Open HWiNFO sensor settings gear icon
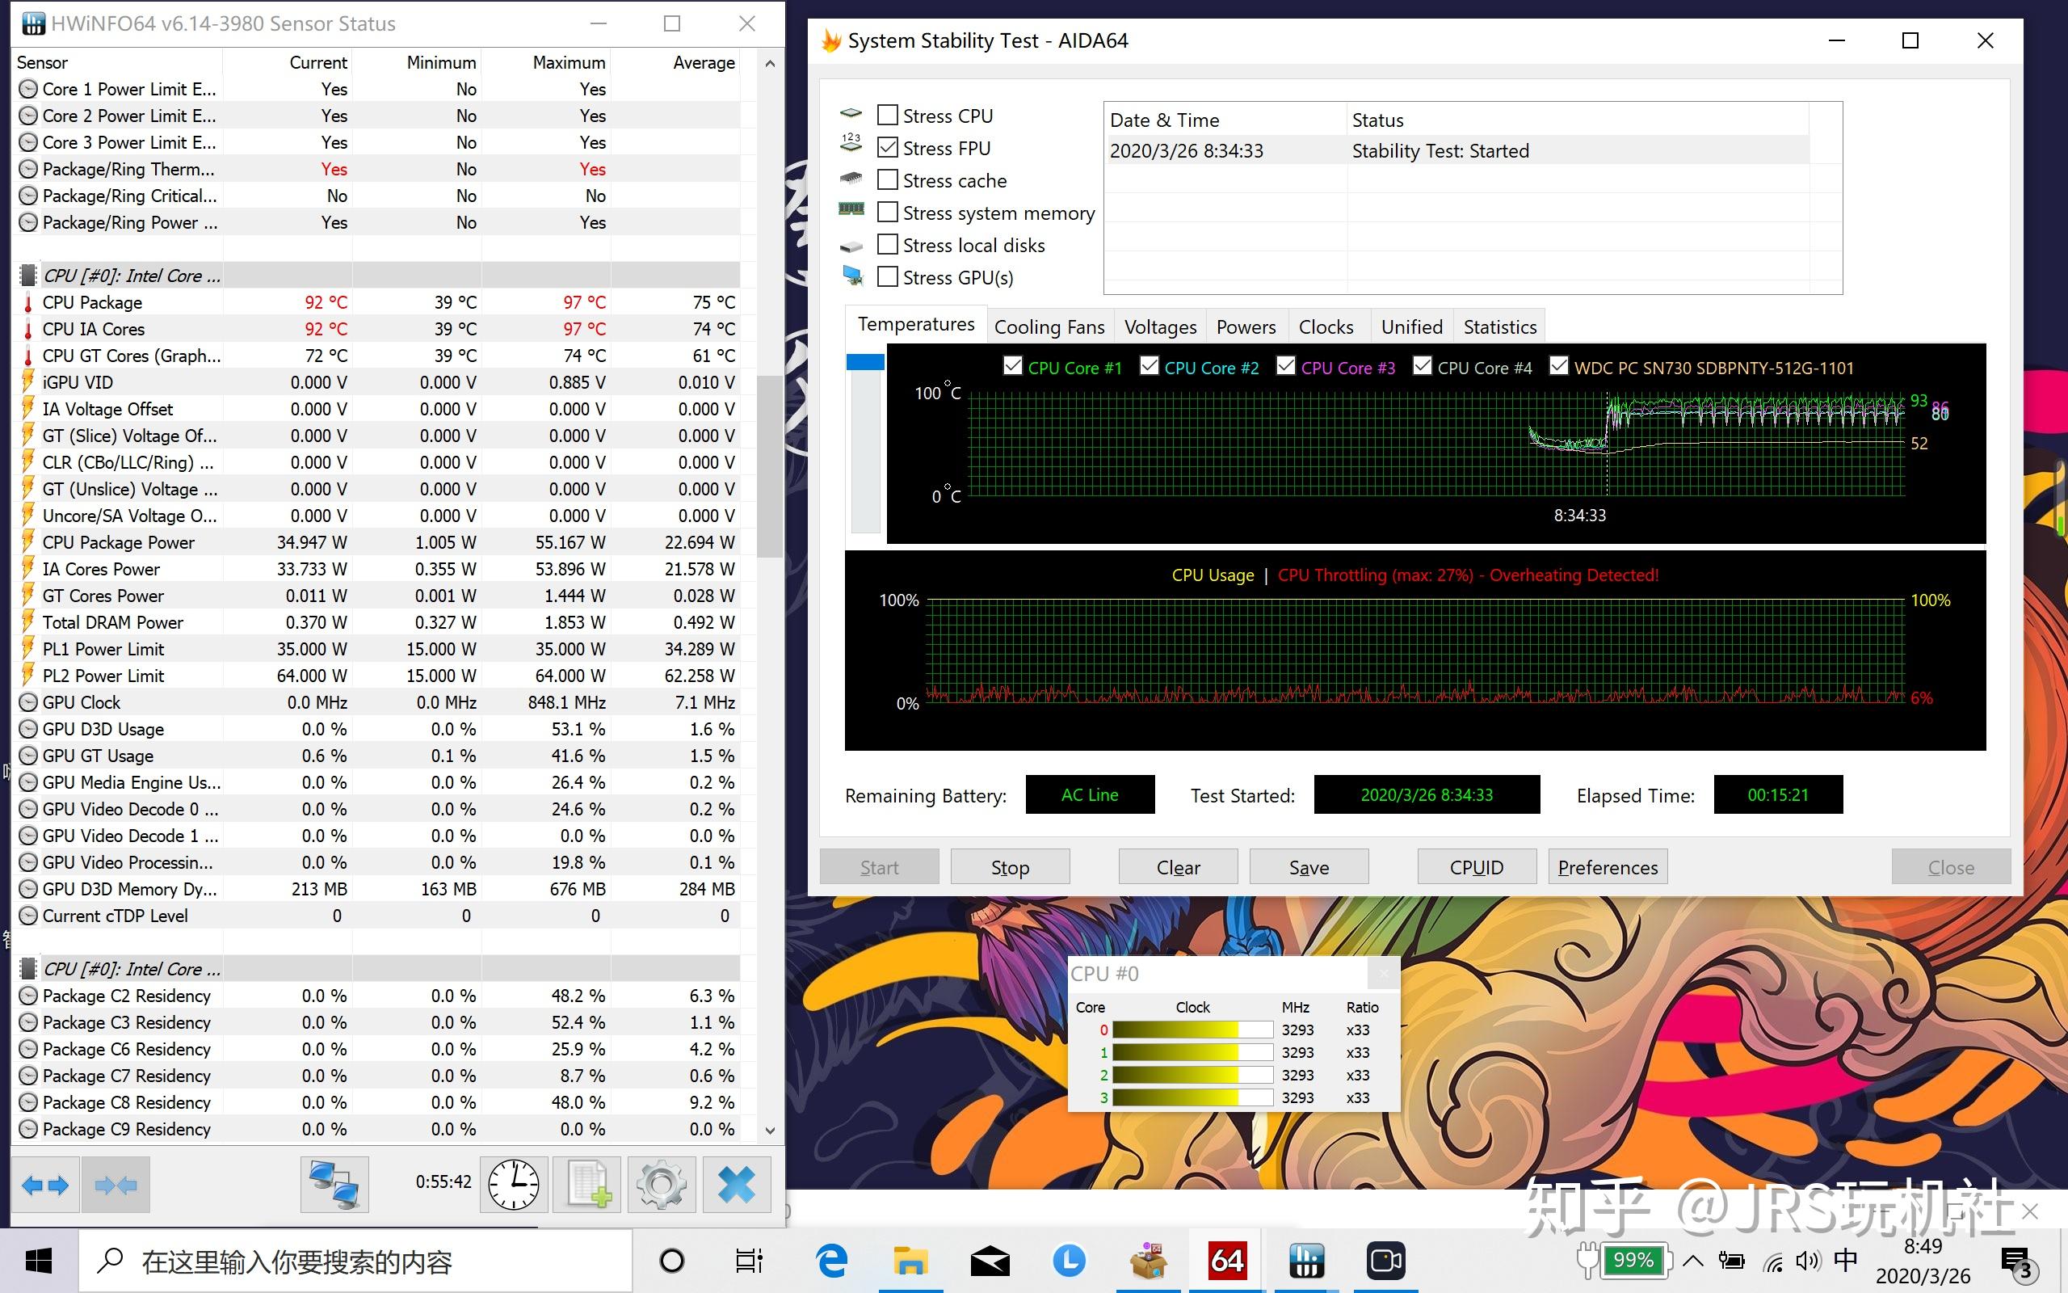The image size is (2068, 1293). coord(661,1185)
